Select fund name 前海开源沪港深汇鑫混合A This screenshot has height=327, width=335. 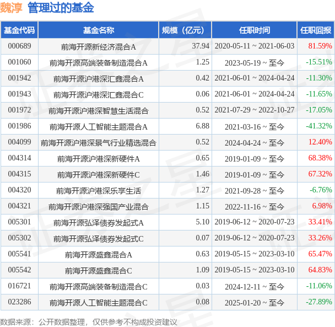click(99, 79)
